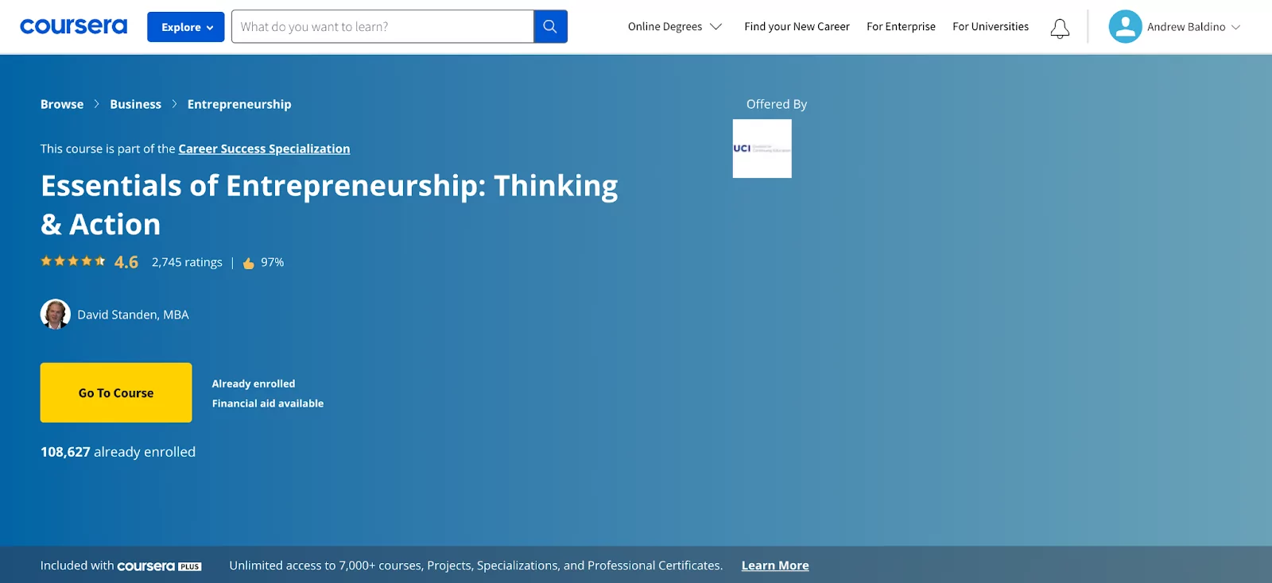Open the For Enterprise link
The height and width of the screenshot is (583, 1272).
point(901,26)
